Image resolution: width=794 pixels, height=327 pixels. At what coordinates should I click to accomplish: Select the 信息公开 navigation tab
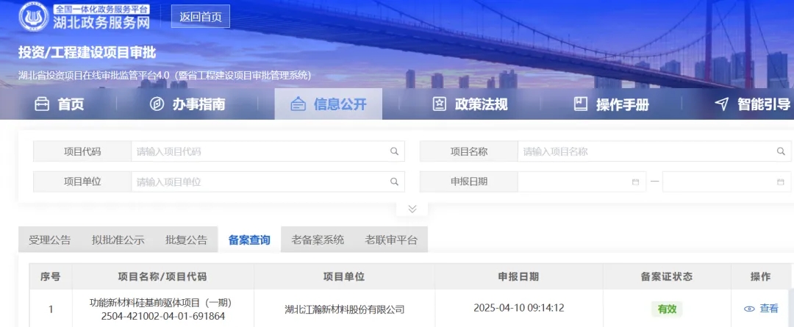click(329, 104)
